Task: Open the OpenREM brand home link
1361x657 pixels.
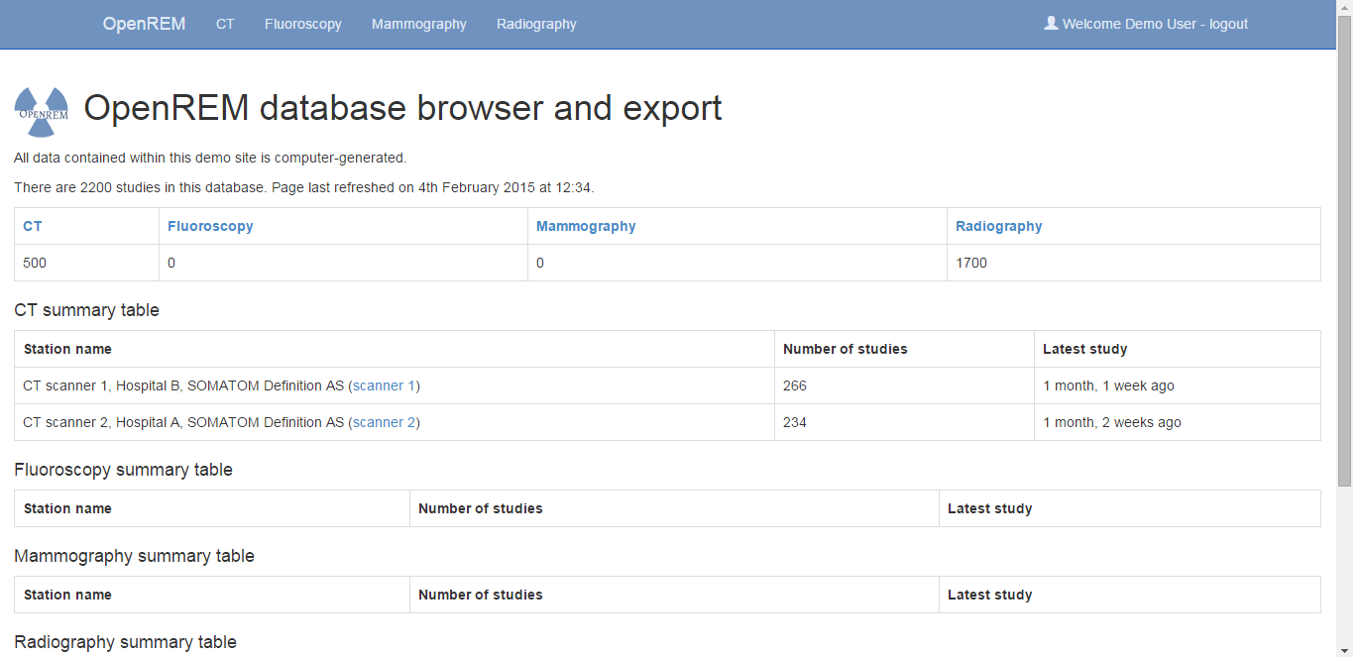Action: tap(144, 24)
